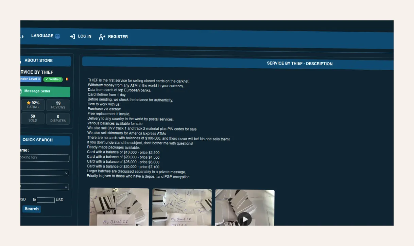Click the maximum price field before USD
The height and width of the screenshot is (246, 414).
[x=46, y=200]
